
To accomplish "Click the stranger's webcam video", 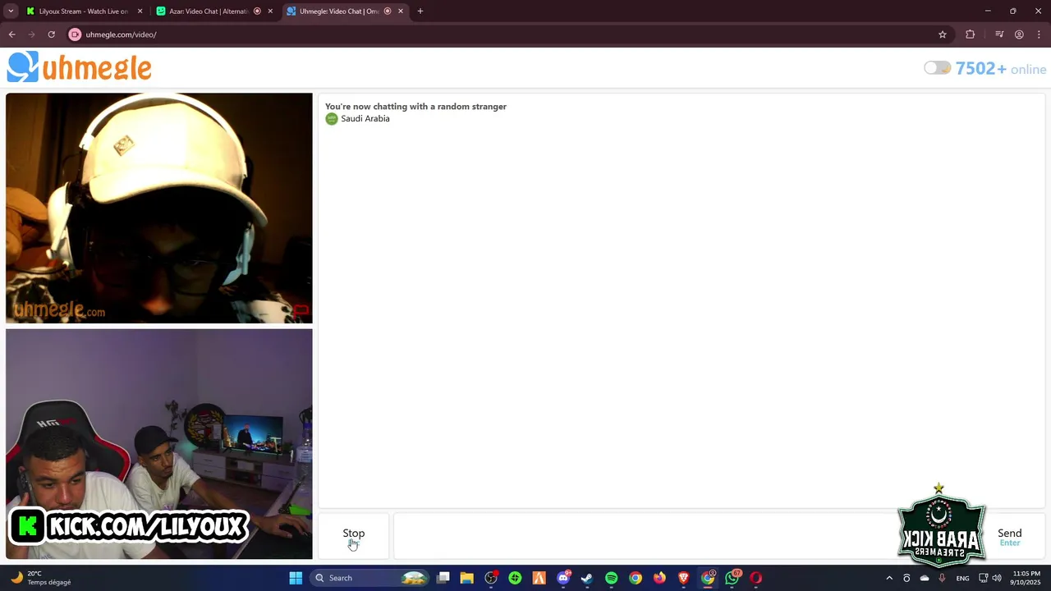I will coord(159,208).
